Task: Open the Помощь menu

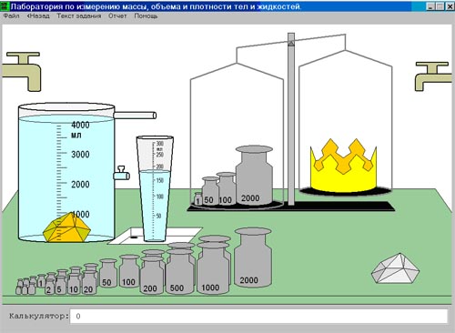Action: point(146,16)
